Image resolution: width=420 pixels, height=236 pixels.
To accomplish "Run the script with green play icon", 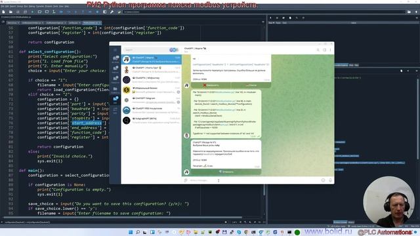I will pos(32,12).
